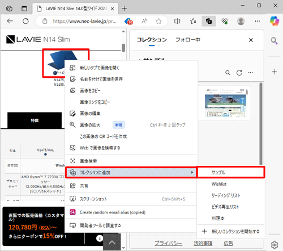
Task: Open a new tab with plus button
Action: 124,9
